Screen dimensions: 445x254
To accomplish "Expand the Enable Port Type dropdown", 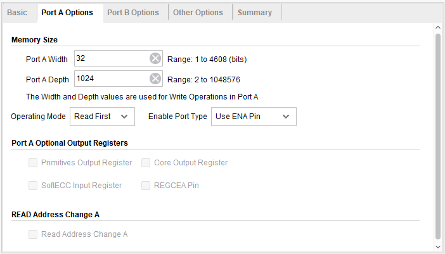I will (x=253, y=117).
